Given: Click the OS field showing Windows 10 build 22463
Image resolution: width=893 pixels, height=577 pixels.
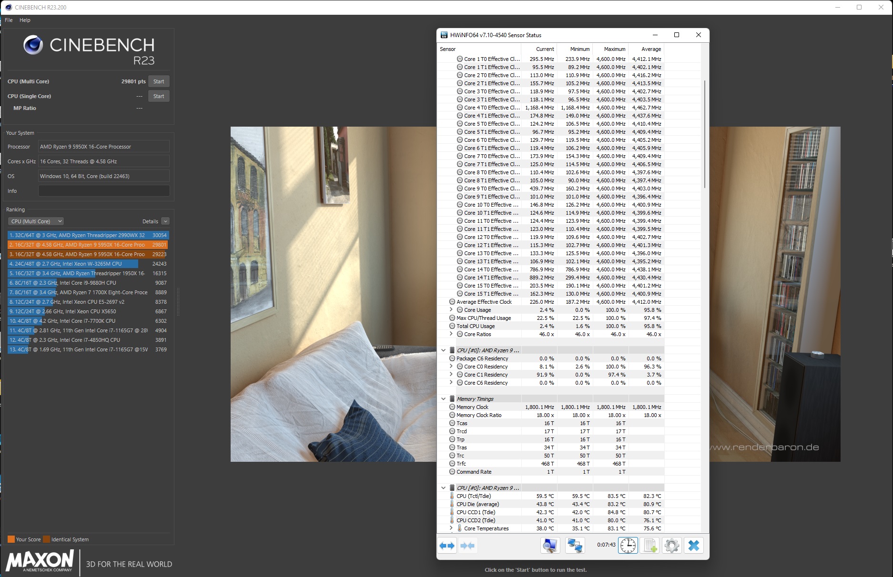Looking at the screenshot, I should coord(104,176).
